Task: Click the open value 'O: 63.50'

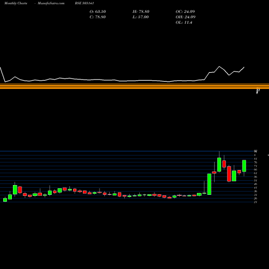Action: click(x=98, y=12)
